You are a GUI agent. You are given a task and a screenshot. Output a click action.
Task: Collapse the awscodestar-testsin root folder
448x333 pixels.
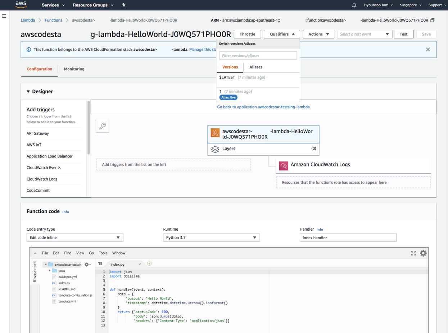point(46,265)
